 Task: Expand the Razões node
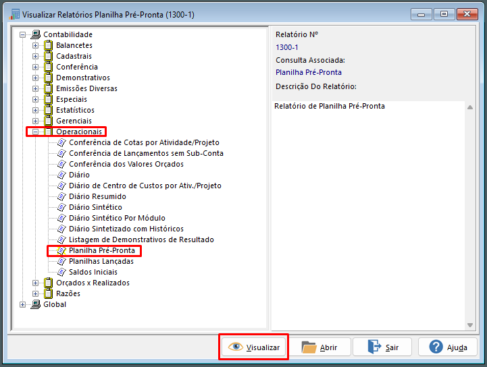[x=35, y=293]
